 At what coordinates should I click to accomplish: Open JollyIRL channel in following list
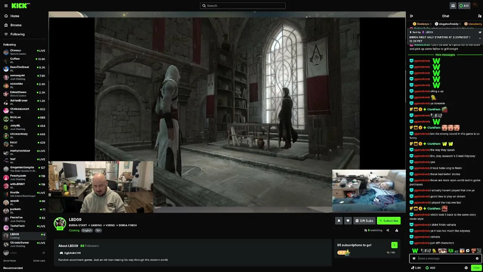coord(24,127)
